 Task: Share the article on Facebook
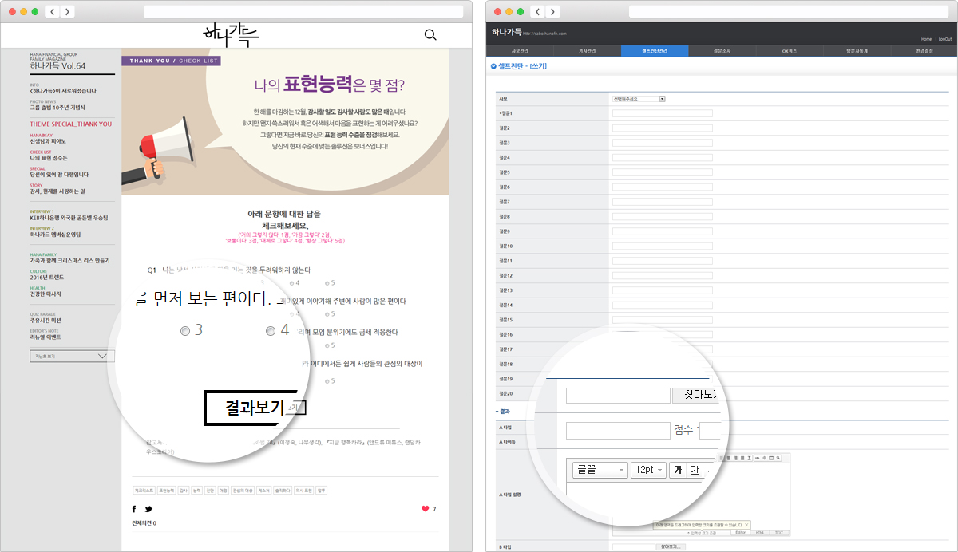134,508
